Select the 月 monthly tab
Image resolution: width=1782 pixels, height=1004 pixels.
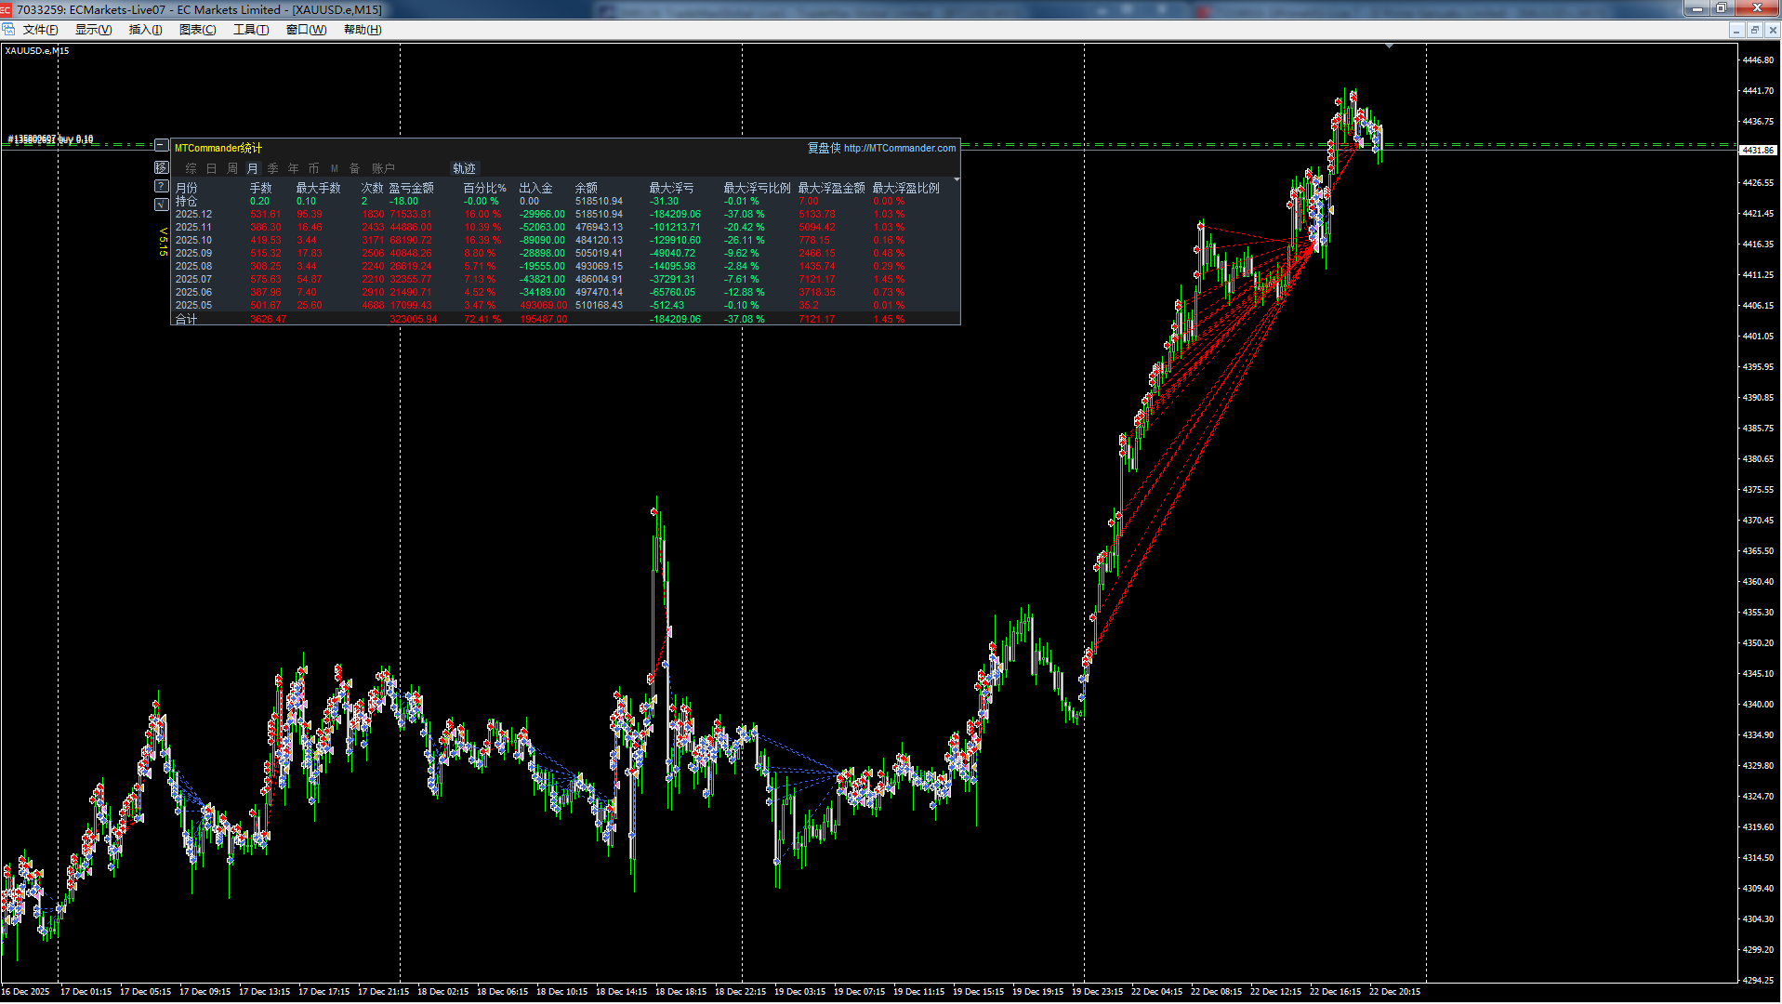pyautogui.click(x=252, y=168)
